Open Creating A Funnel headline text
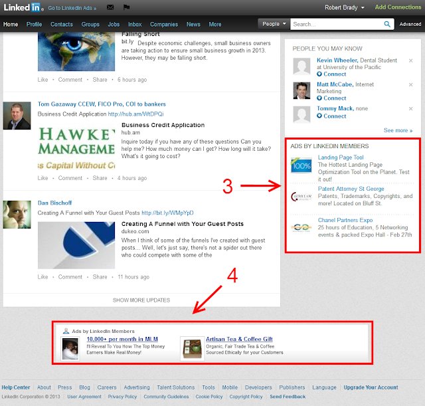The height and width of the screenshot is (406, 425). (183, 224)
